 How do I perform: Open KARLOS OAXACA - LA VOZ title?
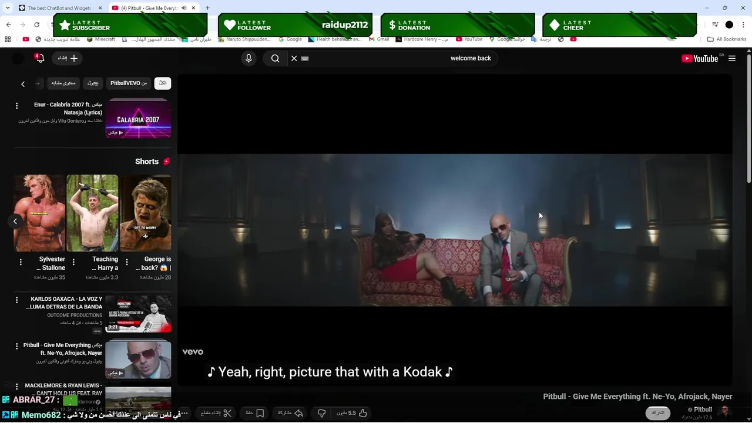(x=64, y=303)
